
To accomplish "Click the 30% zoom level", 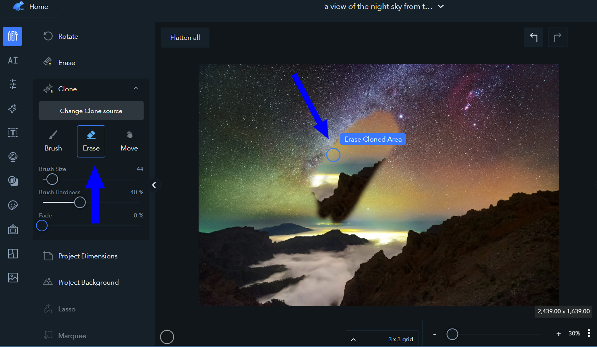I will point(574,333).
